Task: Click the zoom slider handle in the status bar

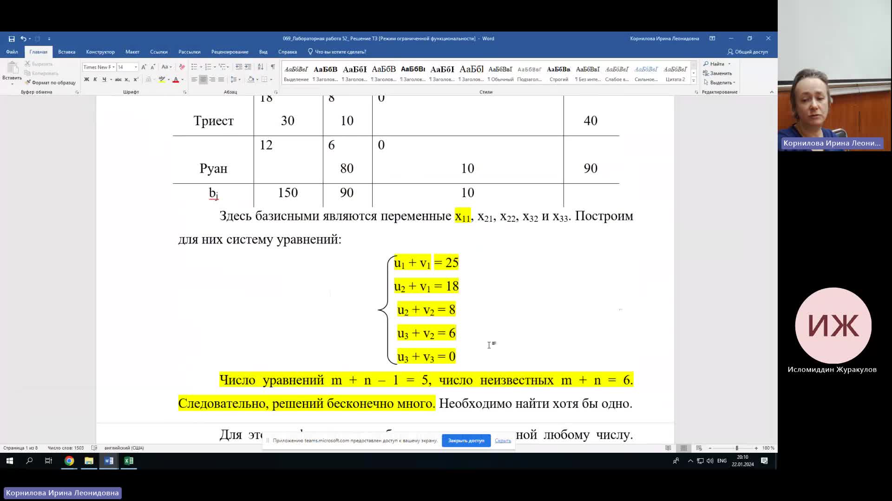Action: point(737,448)
